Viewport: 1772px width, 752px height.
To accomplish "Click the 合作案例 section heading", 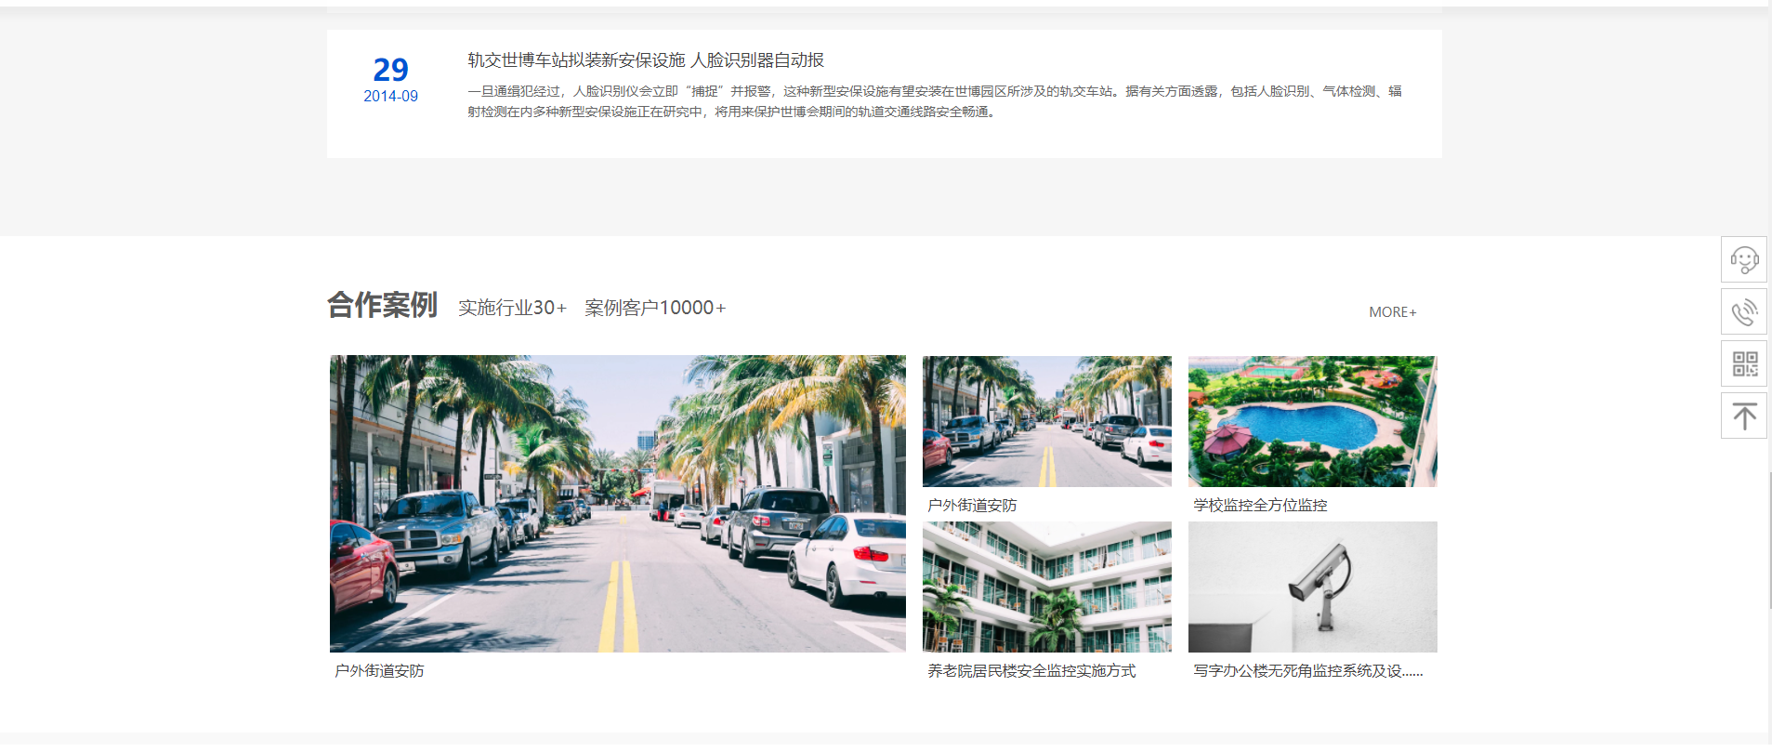I will [382, 305].
